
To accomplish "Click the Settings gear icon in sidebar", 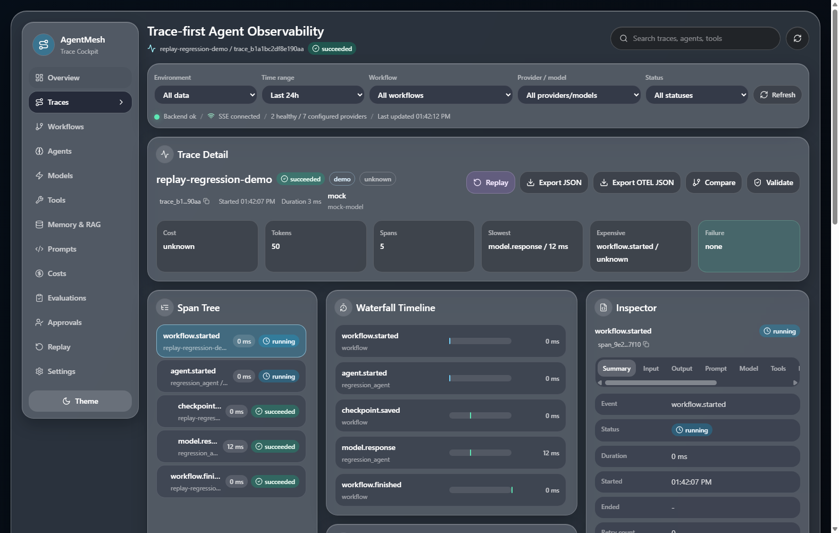I will (39, 371).
